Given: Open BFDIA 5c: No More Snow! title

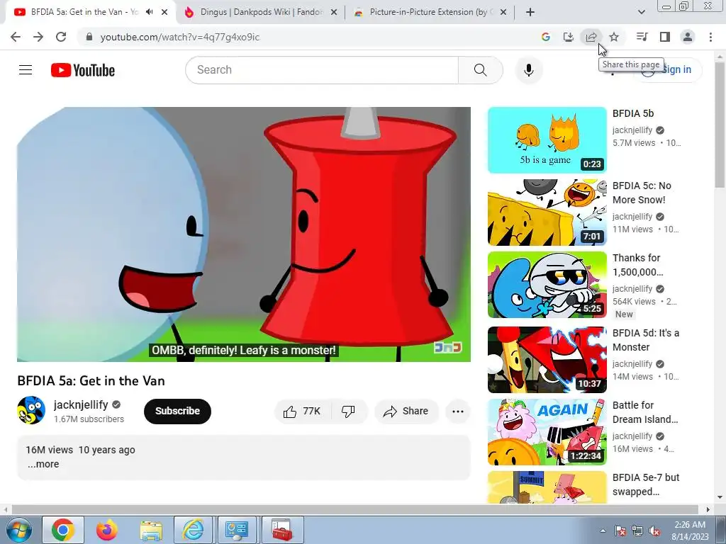Looking at the screenshot, I should (x=642, y=193).
